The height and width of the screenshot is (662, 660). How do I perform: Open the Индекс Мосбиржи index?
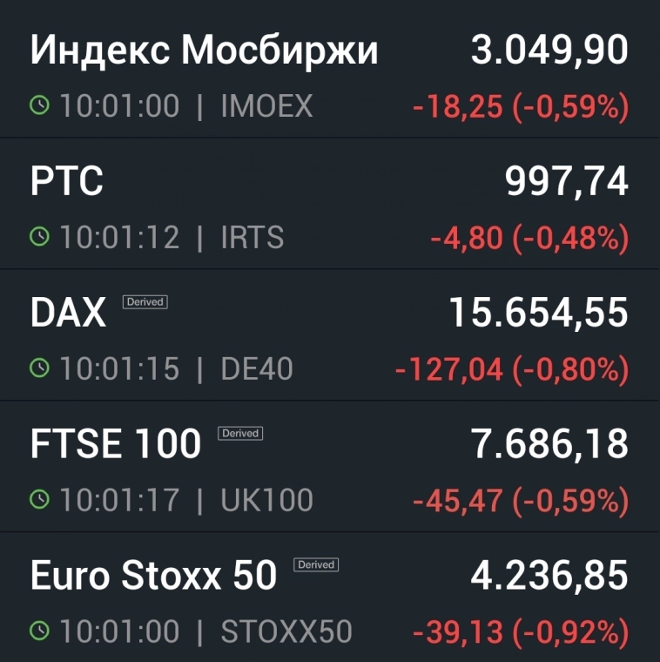pyautogui.click(x=205, y=51)
